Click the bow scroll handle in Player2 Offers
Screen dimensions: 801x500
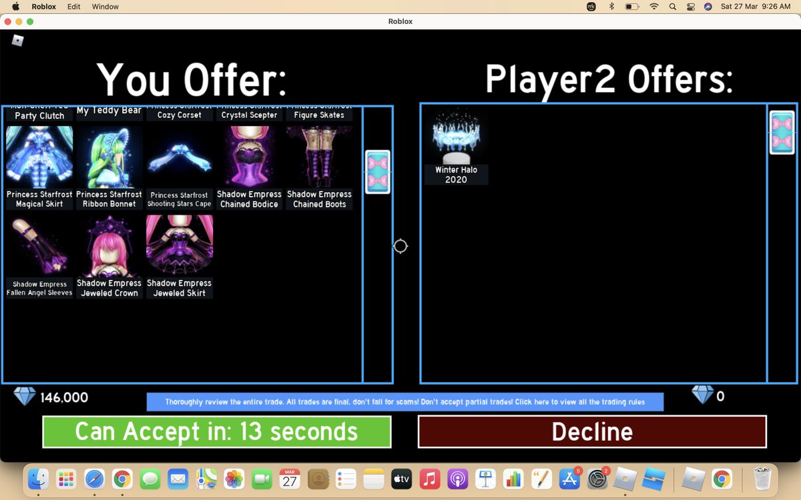coord(782,133)
